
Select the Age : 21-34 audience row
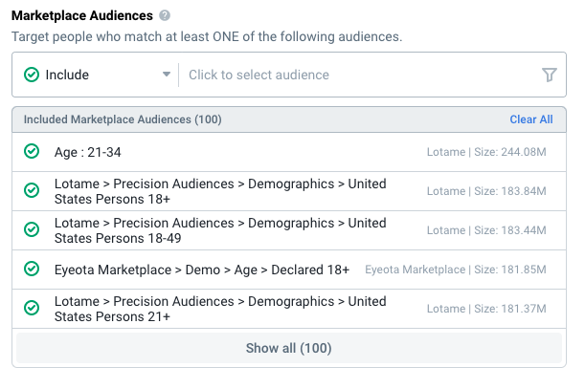(x=289, y=152)
